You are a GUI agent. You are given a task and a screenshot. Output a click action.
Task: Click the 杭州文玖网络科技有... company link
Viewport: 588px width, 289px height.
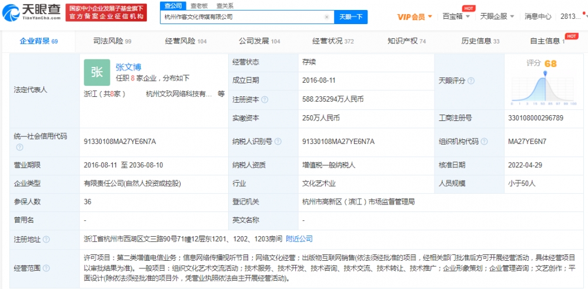click(x=179, y=94)
